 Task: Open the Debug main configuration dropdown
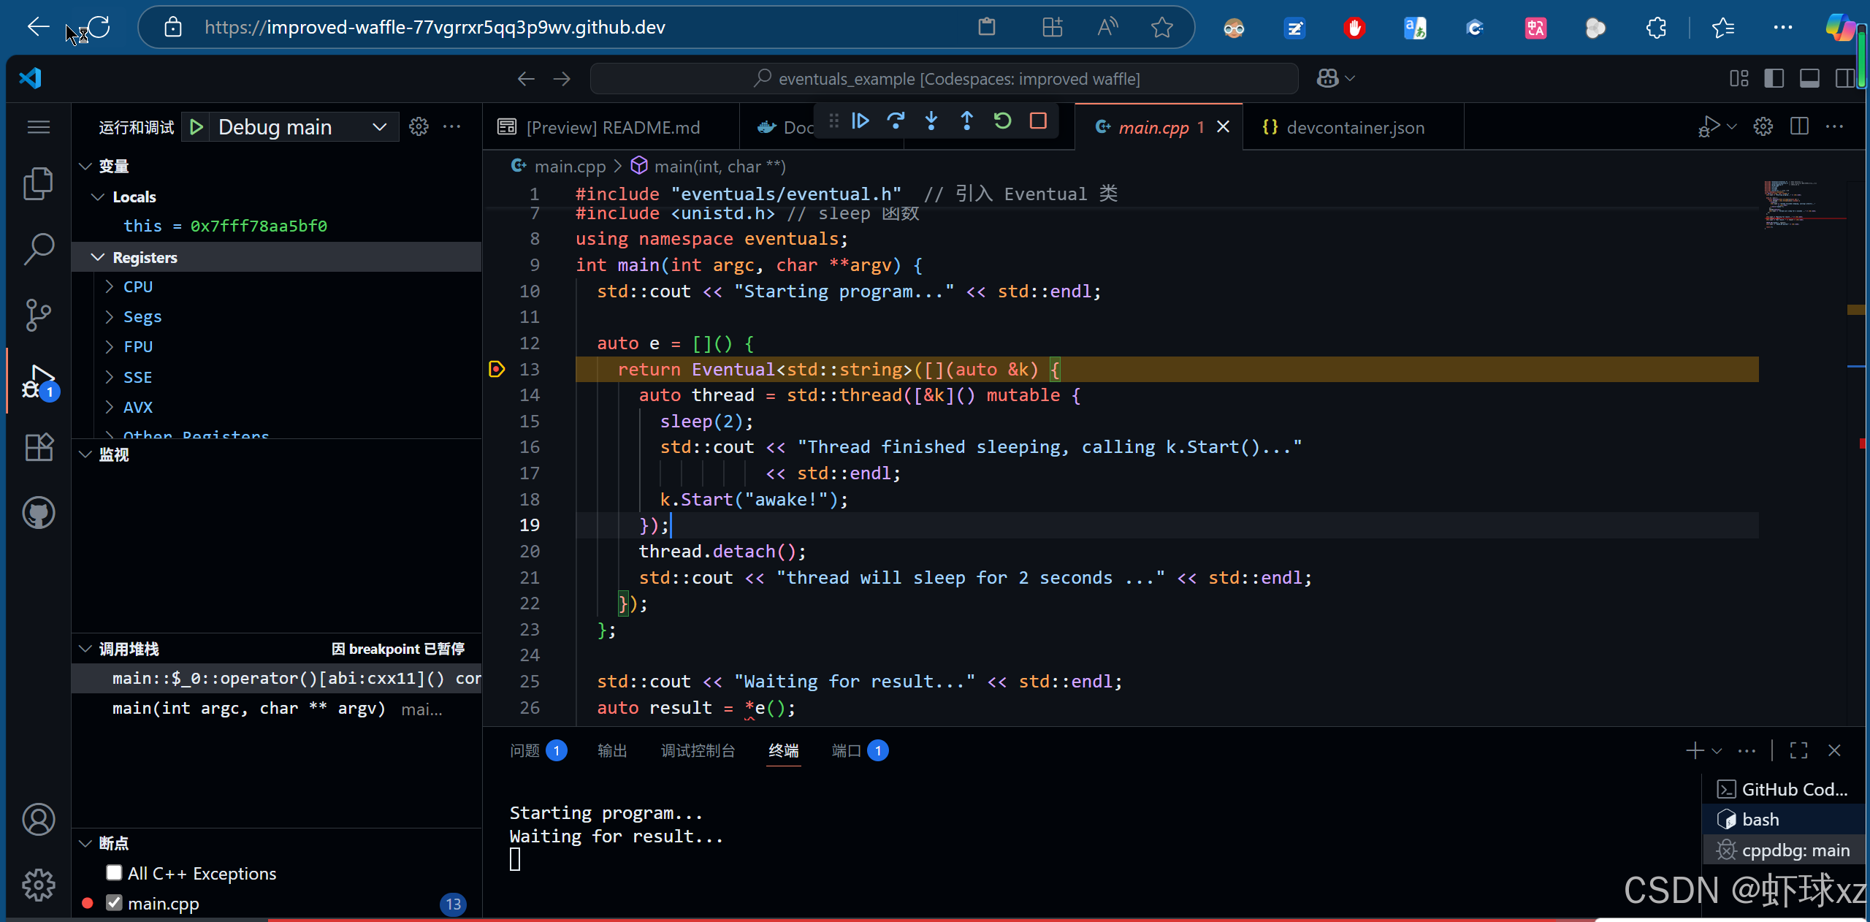pyautogui.click(x=305, y=127)
